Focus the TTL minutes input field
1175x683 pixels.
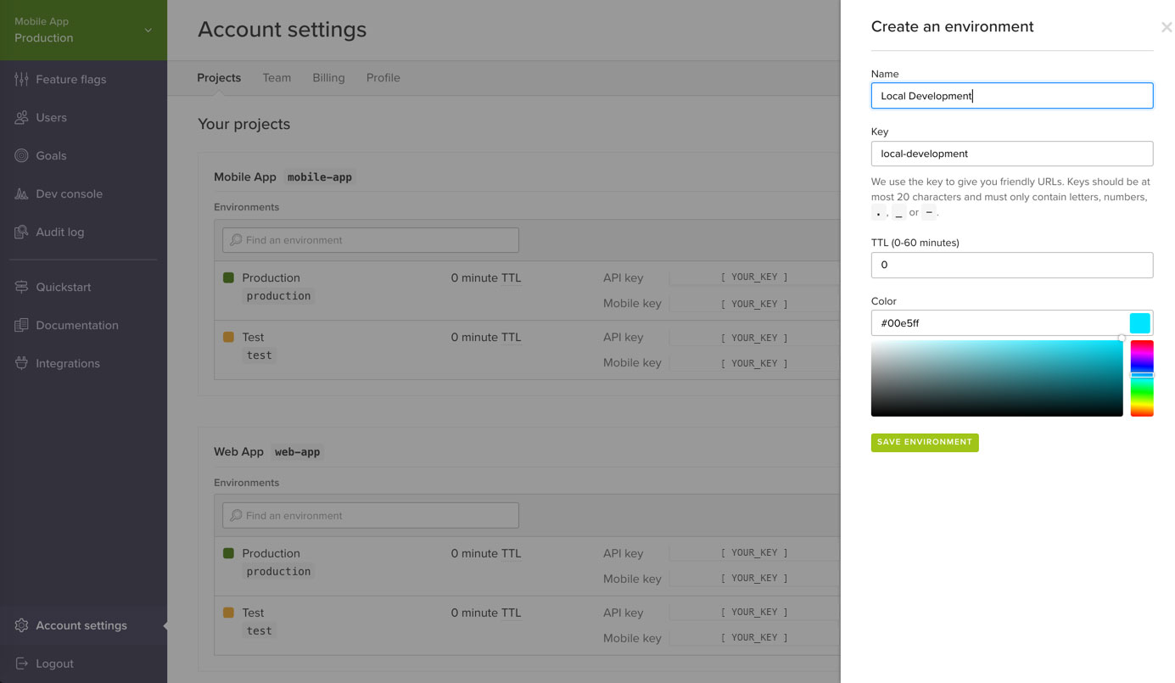[1011, 265]
